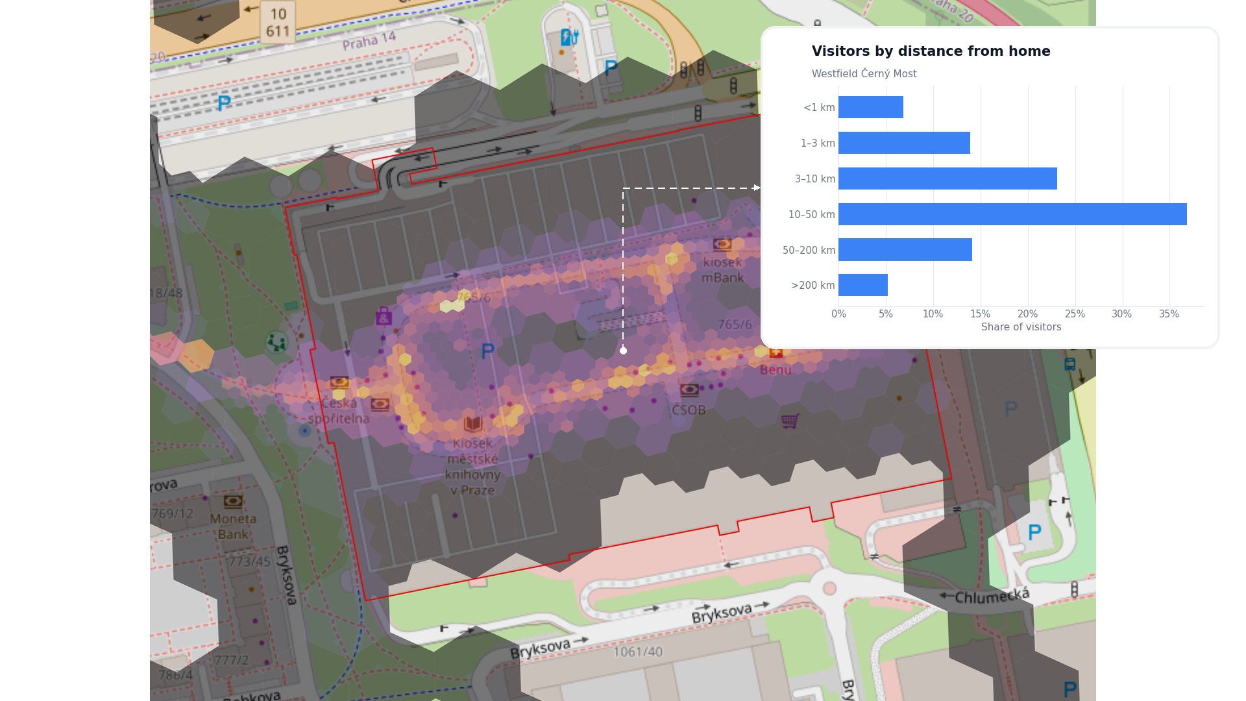1246x701 pixels.
Task: Click the <1 km bar in chart
Action: click(x=871, y=107)
